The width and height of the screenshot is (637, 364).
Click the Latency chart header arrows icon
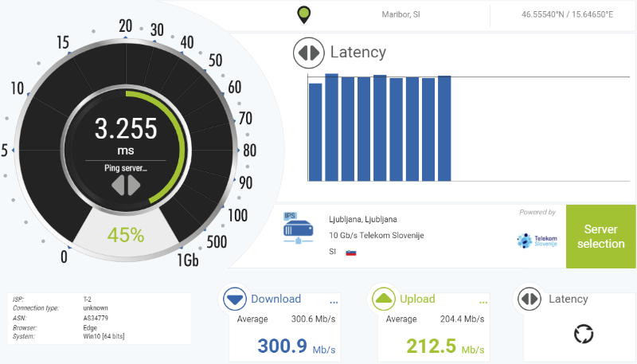pyautogui.click(x=308, y=53)
